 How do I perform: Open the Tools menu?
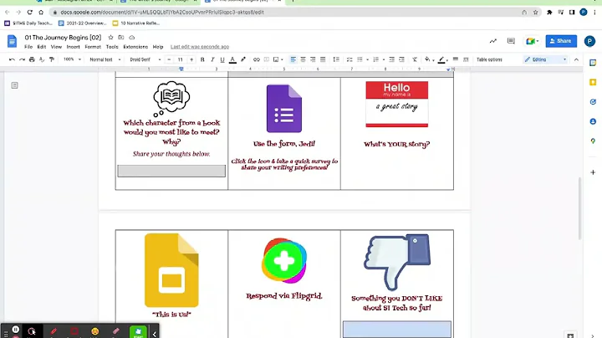[112, 47]
